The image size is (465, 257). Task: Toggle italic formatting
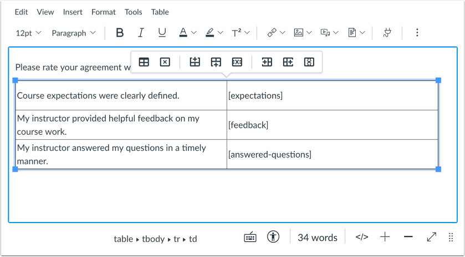pyautogui.click(x=141, y=33)
